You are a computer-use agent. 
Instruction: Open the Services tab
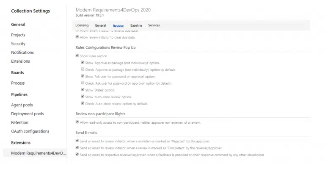tap(154, 25)
